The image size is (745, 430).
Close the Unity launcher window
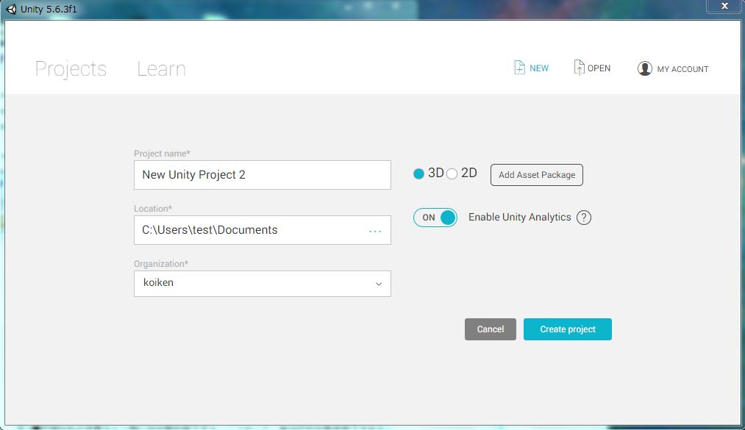[x=724, y=6]
